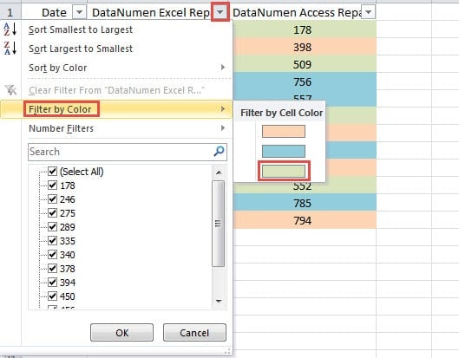Click the magnifier icon in the Search box
The image size is (459, 358).
(219, 151)
